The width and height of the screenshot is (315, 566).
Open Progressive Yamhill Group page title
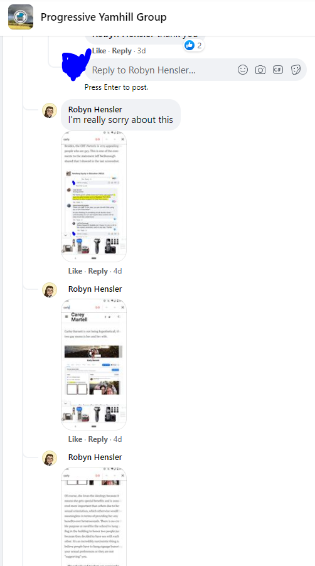coord(104,17)
